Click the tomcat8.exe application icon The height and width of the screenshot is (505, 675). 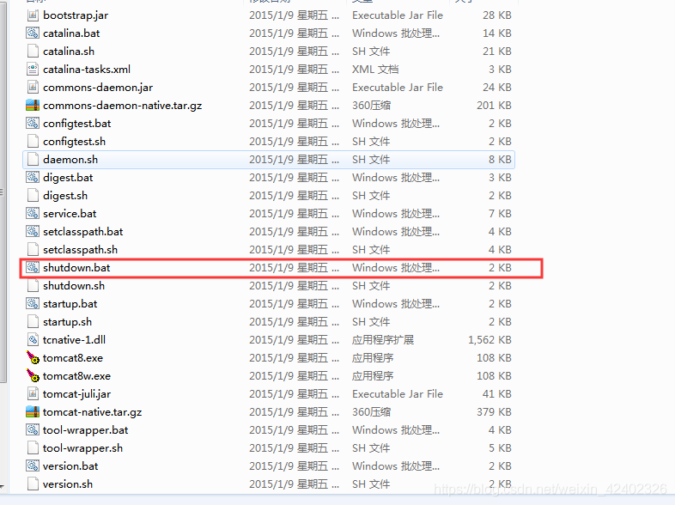tap(33, 358)
